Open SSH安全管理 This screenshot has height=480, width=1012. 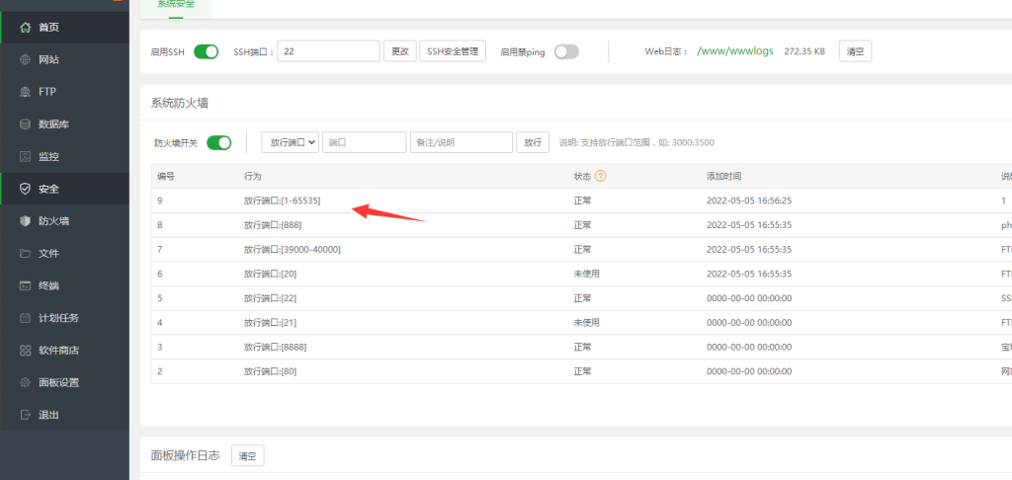tap(453, 51)
